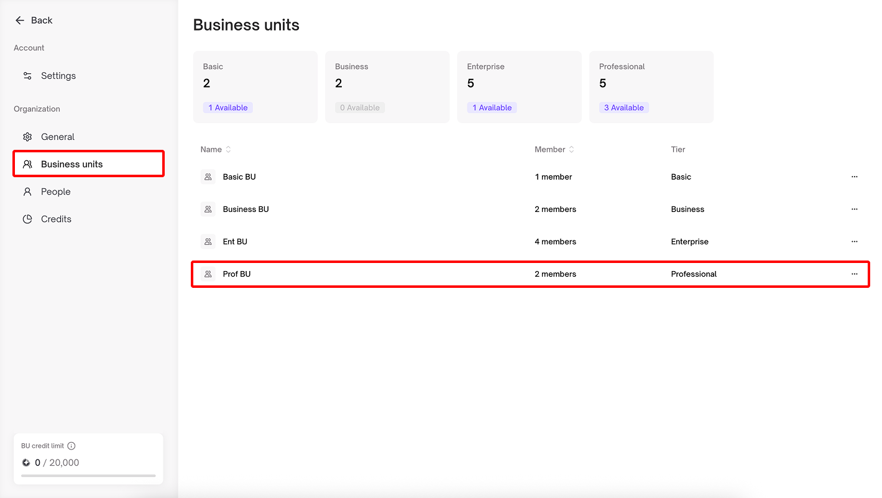Click the BU credit limit progress bar

coord(88,476)
